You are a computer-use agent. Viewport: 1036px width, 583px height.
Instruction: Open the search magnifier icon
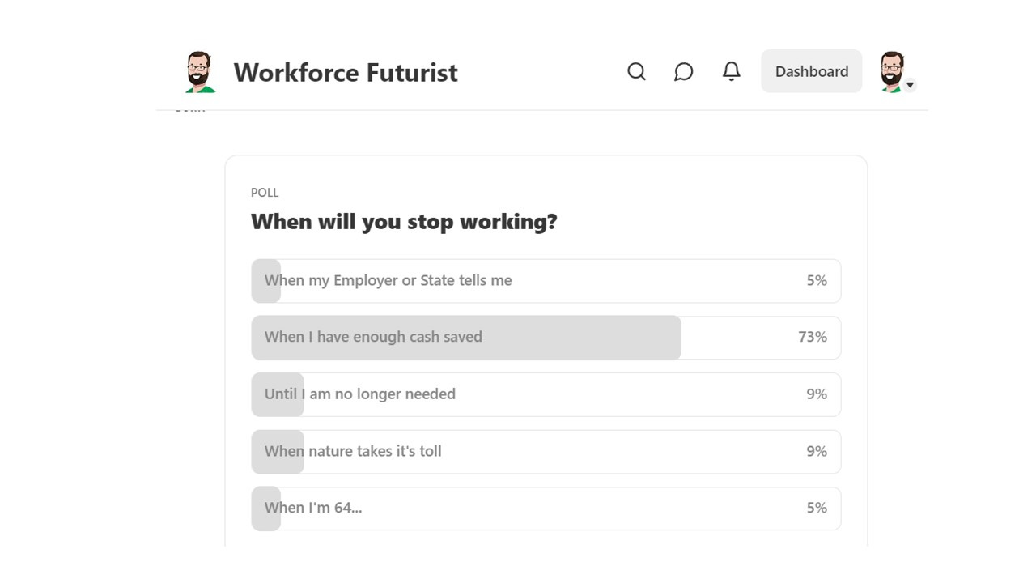coord(636,71)
